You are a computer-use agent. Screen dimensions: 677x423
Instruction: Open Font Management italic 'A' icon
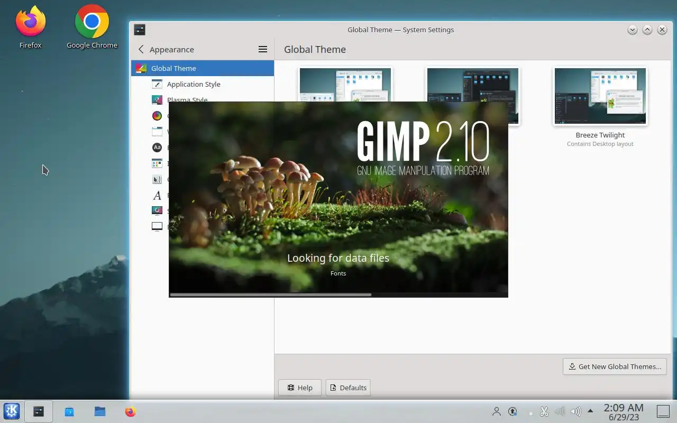tap(157, 195)
